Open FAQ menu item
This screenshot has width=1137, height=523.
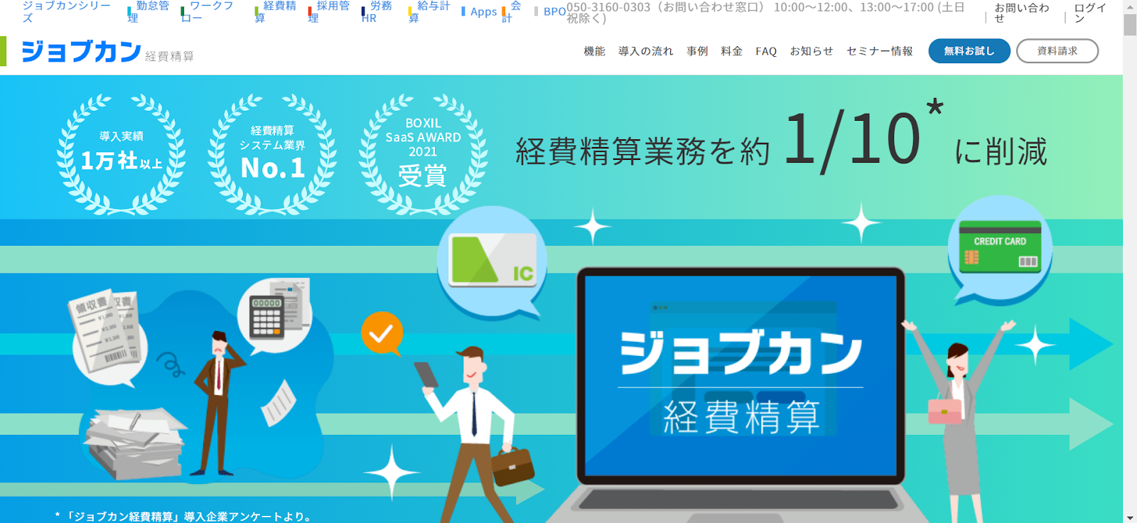(x=766, y=51)
